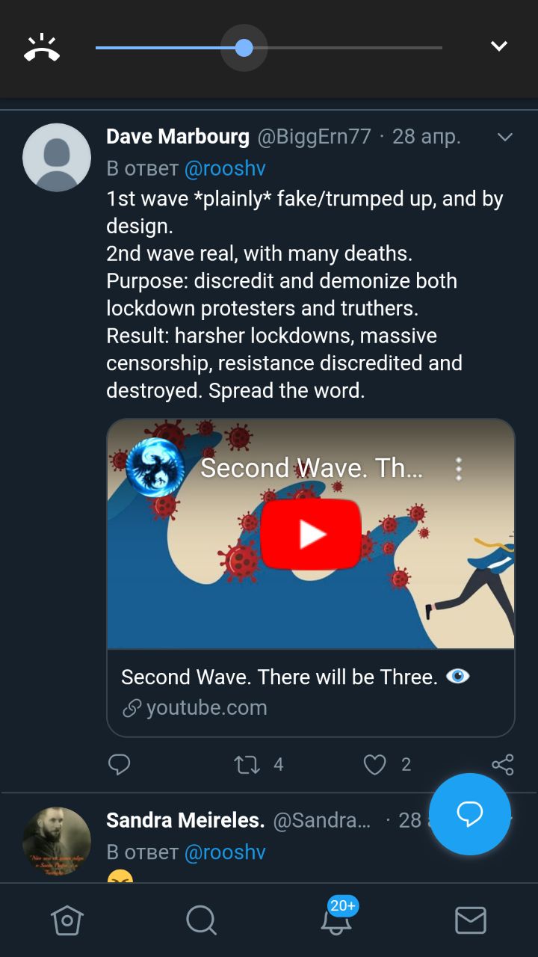
Task: Click the YouTube channel phoenix logo
Action: click(155, 467)
